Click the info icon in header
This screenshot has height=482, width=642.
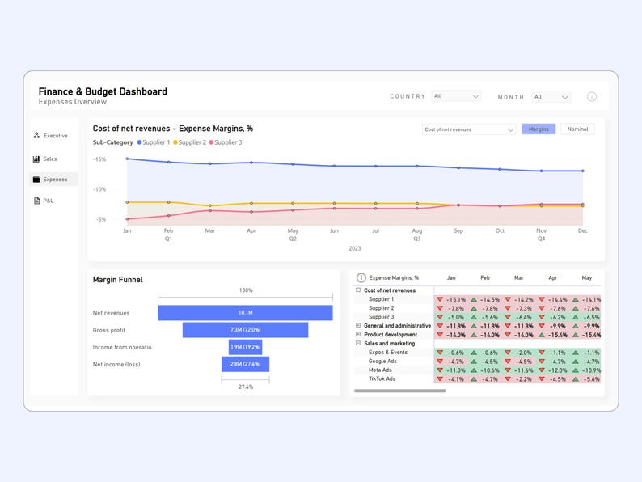point(592,97)
